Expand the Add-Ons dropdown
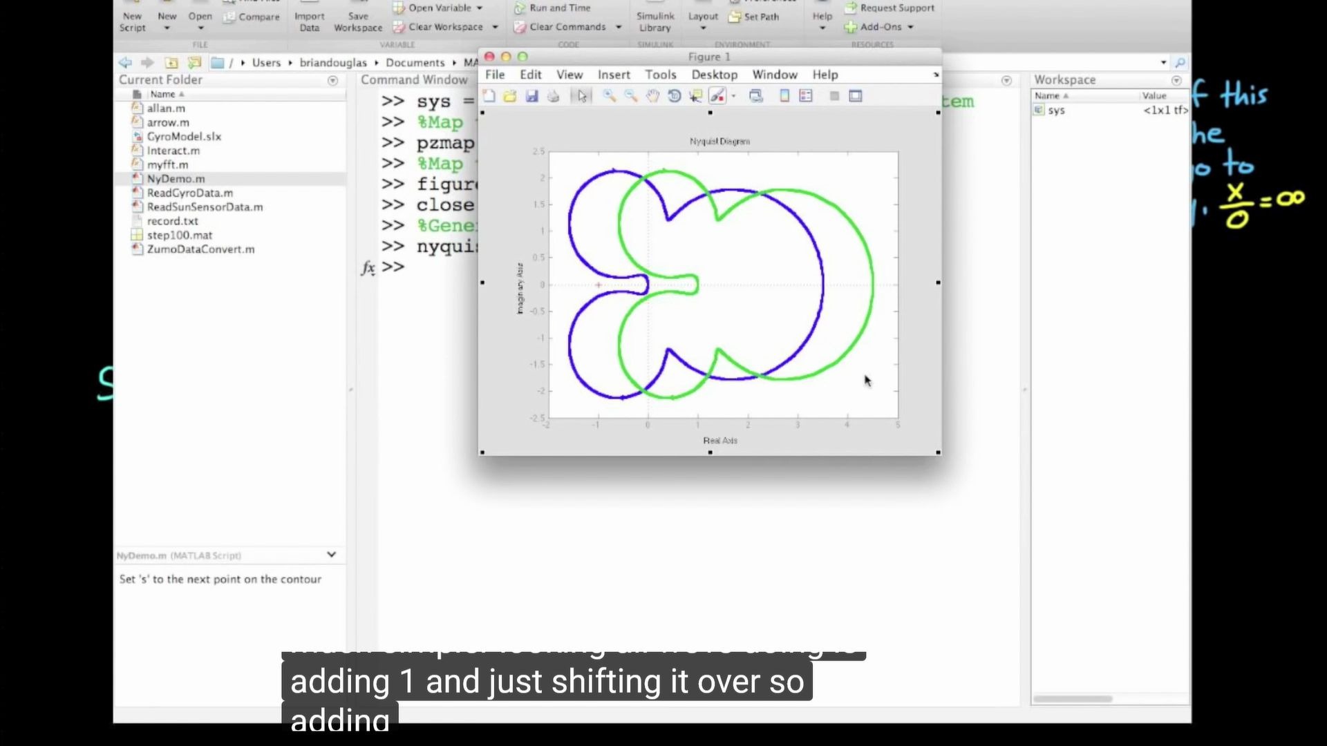Image resolution: width=1327 pixels, height=746 pixels. 879,27
